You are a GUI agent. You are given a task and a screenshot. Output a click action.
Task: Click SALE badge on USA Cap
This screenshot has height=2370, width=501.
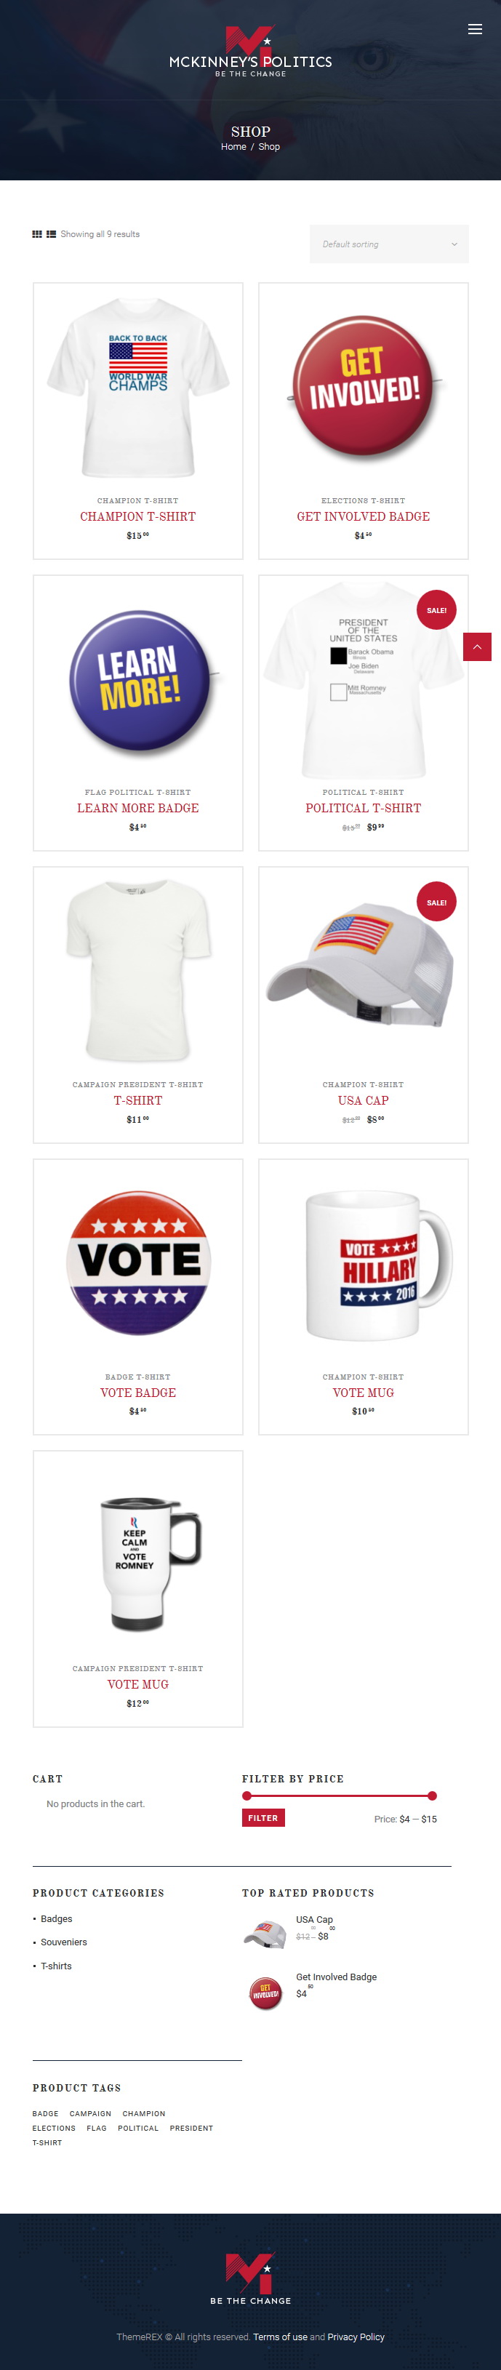tap(437, 902)
